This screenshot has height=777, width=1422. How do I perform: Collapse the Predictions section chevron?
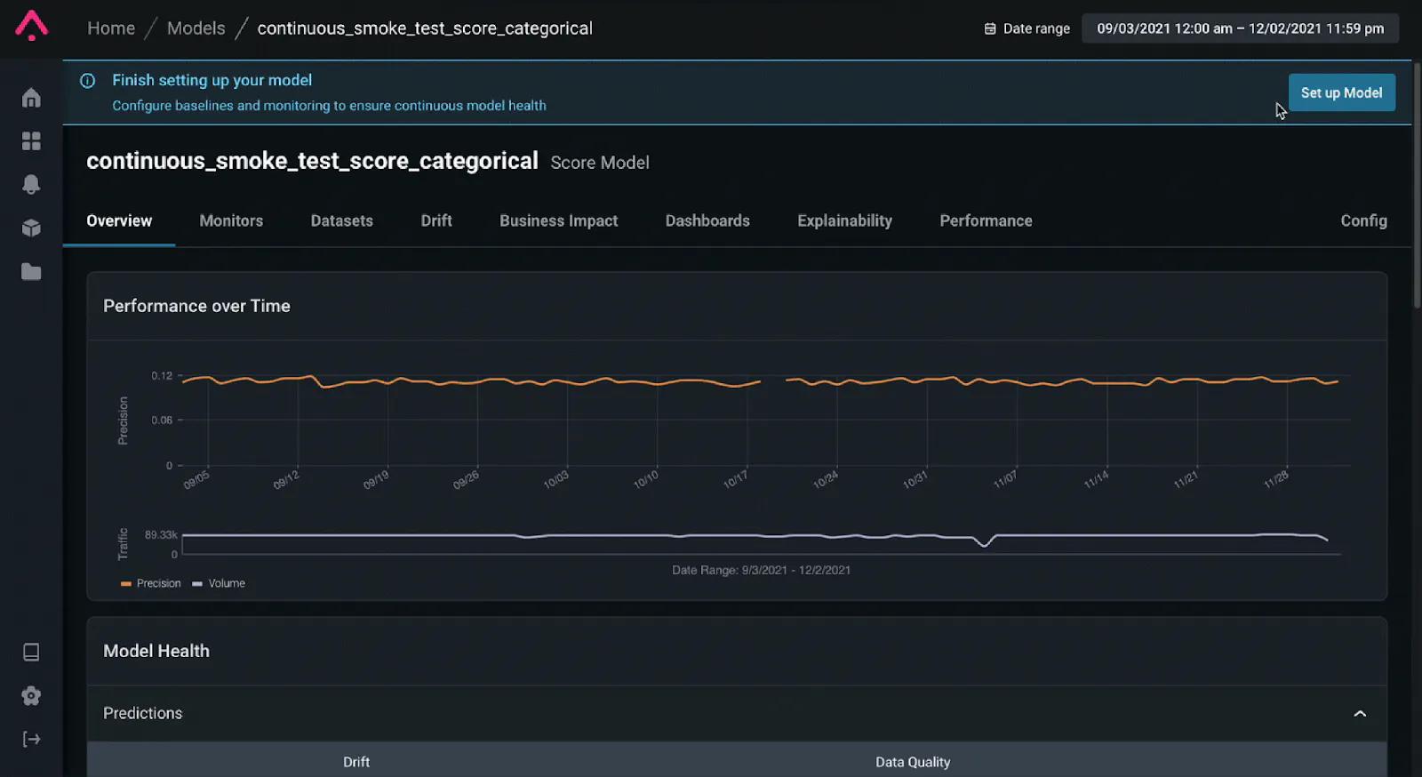[1360, 714]
